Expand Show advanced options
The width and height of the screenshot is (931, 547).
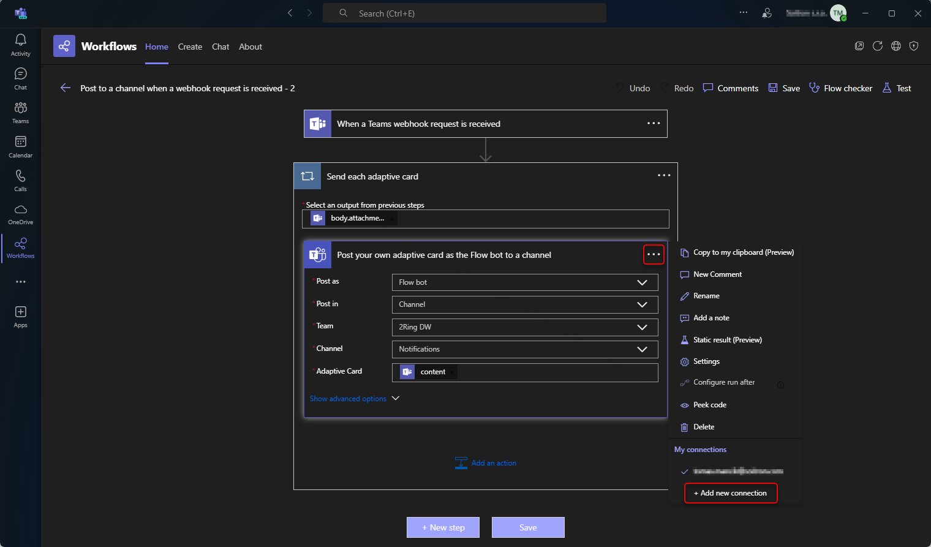point(354,398)
